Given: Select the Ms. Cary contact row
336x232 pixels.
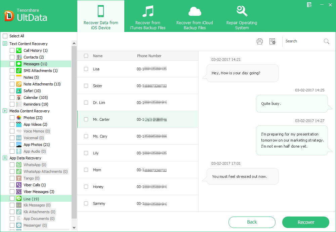Looking at the screenshot, I should coord(137,136).
